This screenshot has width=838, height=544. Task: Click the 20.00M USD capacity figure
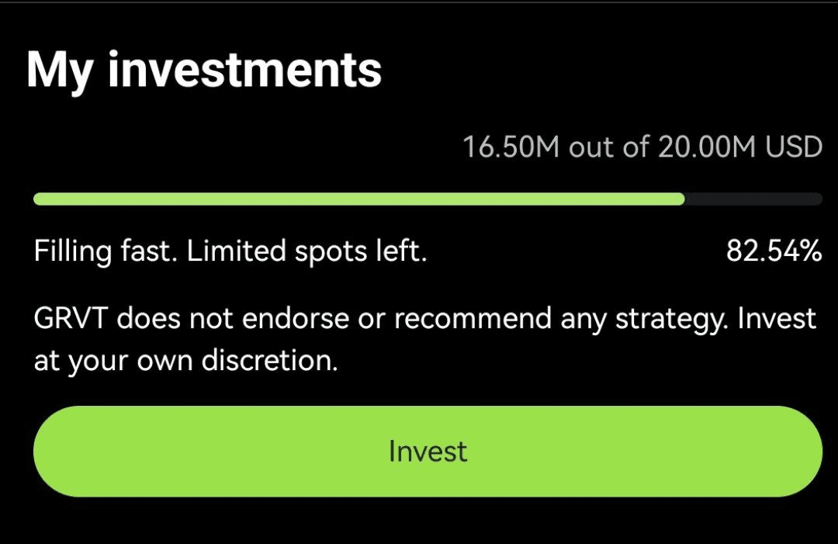click(x=739, y=147)
